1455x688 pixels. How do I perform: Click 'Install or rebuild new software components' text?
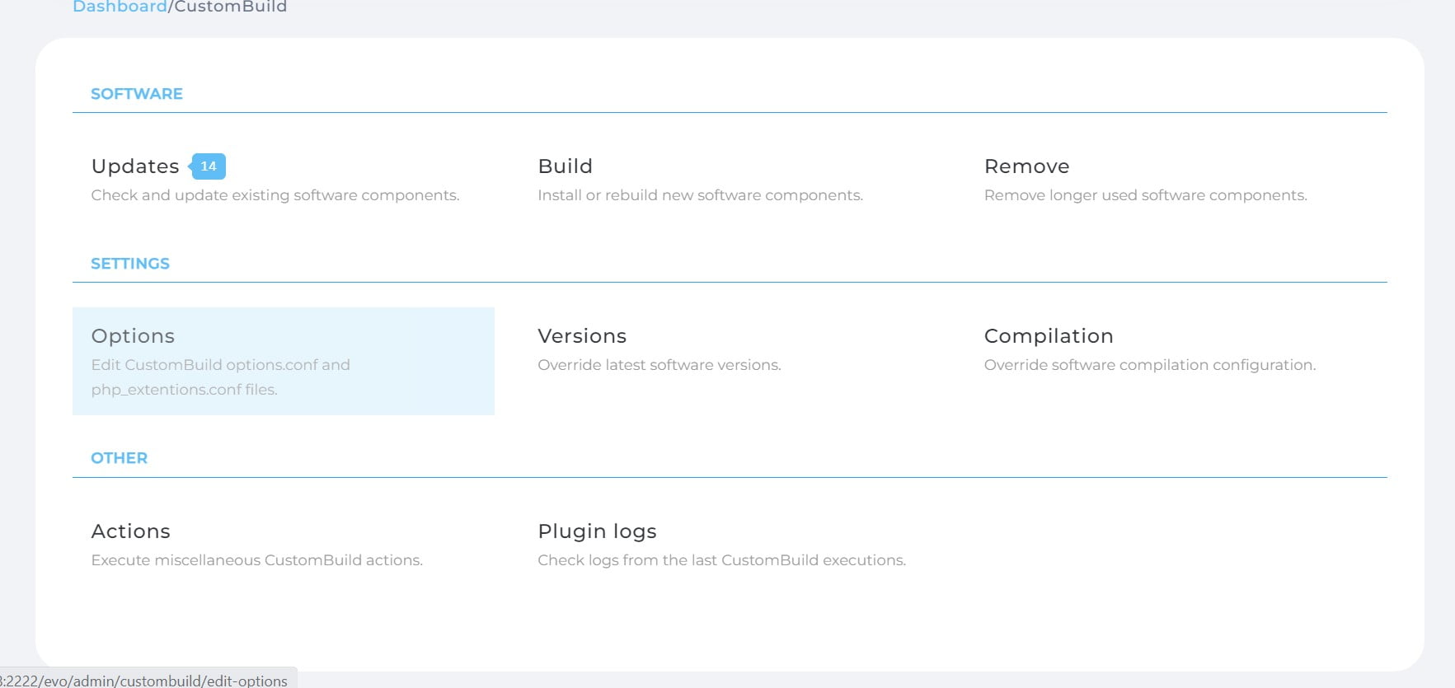pos(700,195)
